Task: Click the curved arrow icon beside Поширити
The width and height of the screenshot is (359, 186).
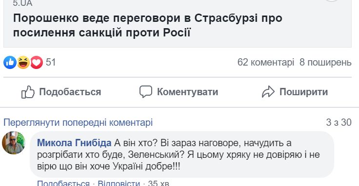Action: pos(268,92)
